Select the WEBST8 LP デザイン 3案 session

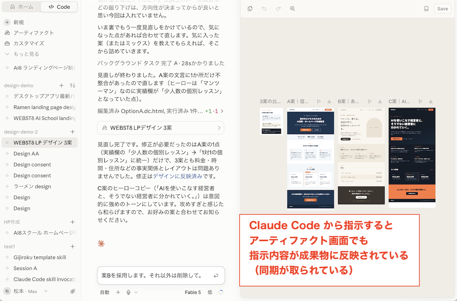coord(40,142)
